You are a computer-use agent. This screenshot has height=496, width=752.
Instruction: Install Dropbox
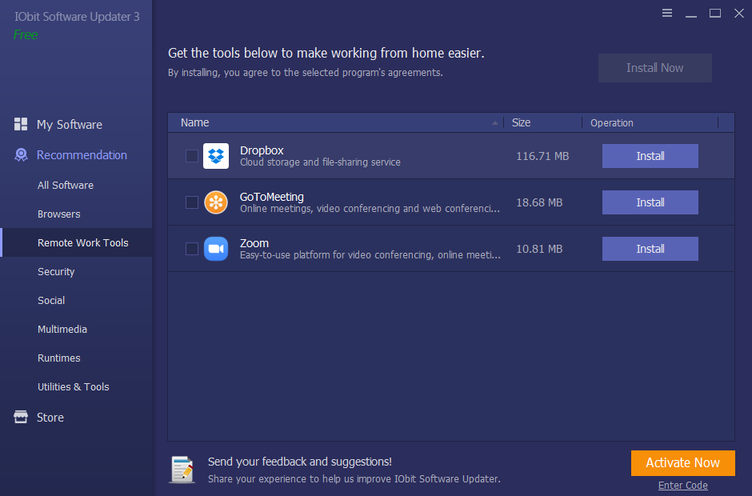pyautogui.click(x=650, y=156)
